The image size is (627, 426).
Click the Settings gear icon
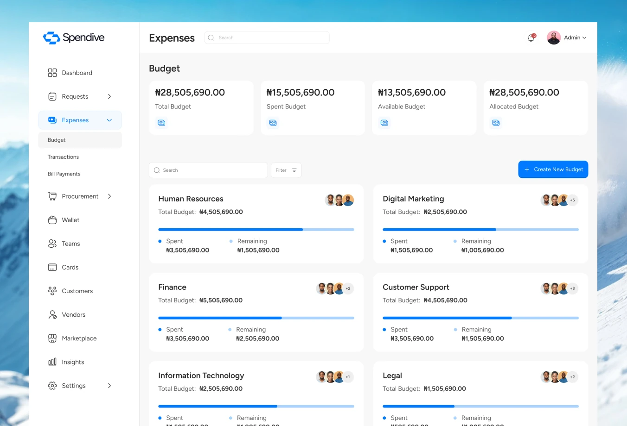(52, 386)
